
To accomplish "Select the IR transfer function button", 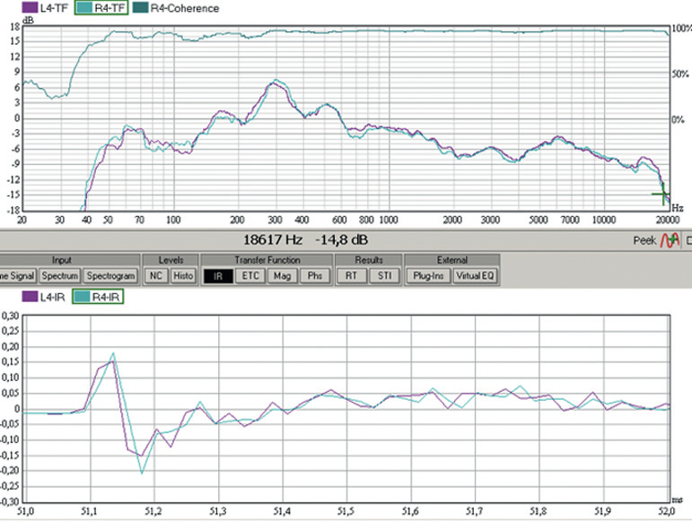I will click(218, 276).
